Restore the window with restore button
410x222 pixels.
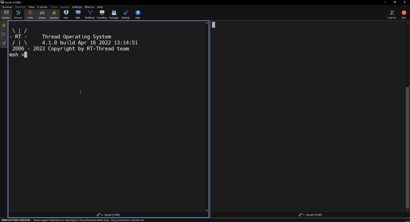(x=395, y=2)
